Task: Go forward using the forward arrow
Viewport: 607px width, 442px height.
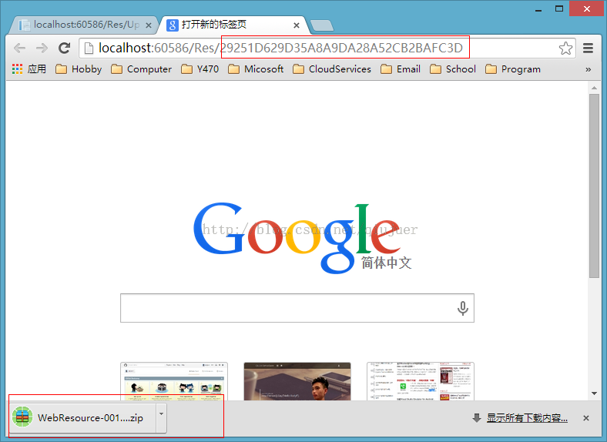Action: click(42, 49)
